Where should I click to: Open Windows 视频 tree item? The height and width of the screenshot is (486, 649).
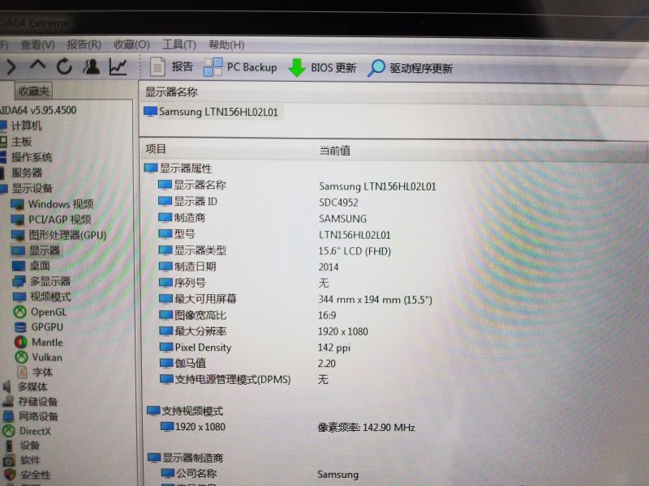click(x=52, y=204)
